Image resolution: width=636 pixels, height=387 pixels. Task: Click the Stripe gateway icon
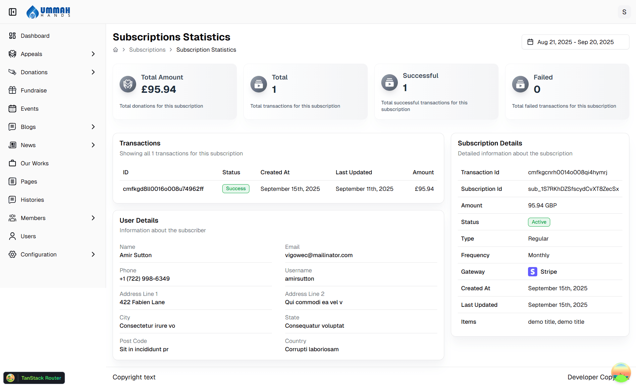click(x=532, y=272)
